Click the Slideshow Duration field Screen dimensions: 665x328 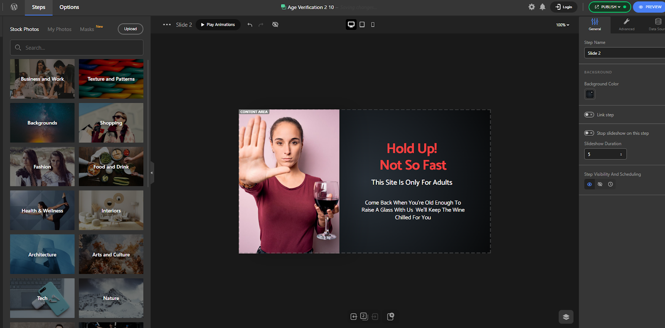[605, 154]
